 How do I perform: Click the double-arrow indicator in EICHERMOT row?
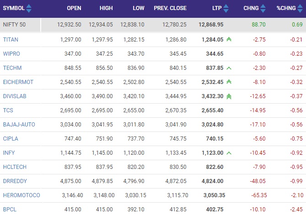(229, 82)
